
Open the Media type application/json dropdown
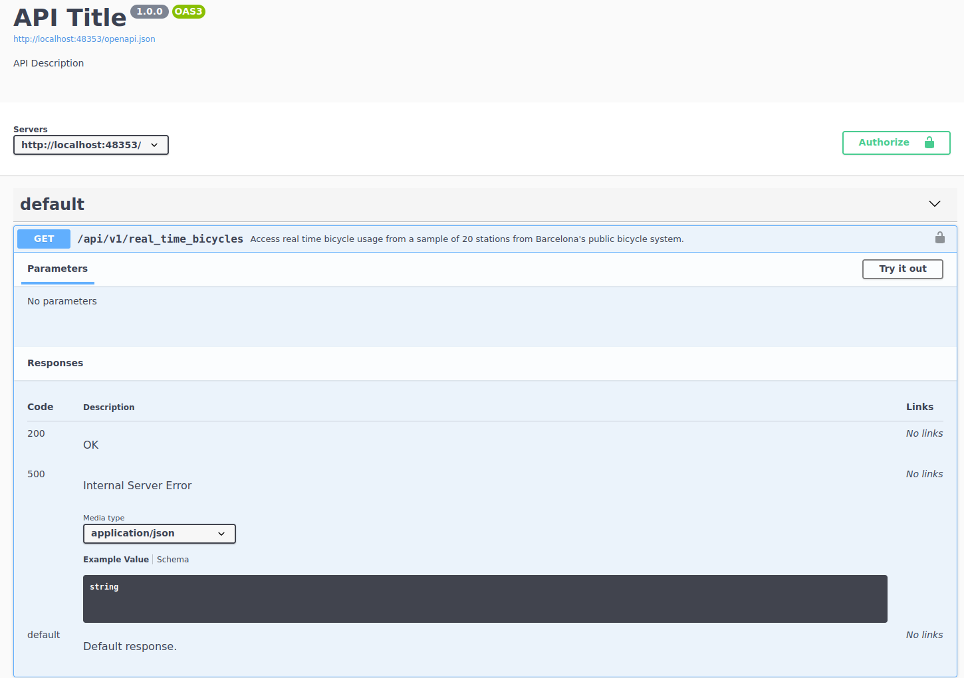click(x=159, y=534)
